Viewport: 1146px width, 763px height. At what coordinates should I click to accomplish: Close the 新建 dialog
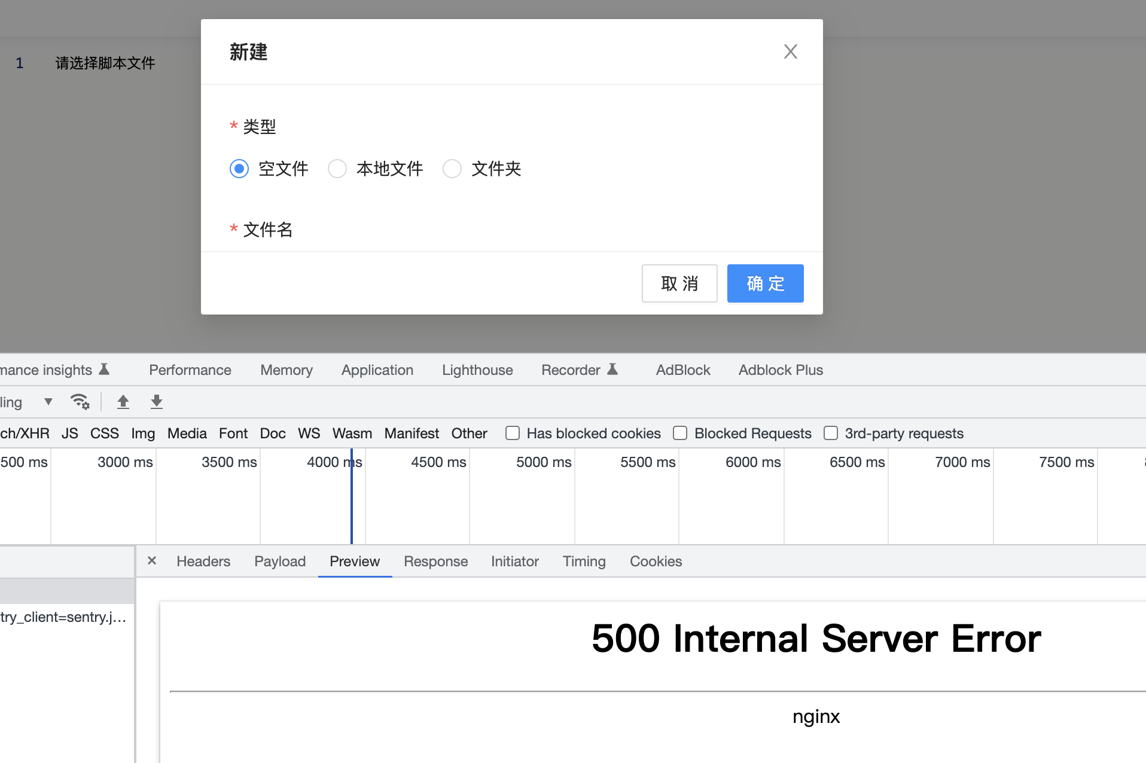coord(790,51)
